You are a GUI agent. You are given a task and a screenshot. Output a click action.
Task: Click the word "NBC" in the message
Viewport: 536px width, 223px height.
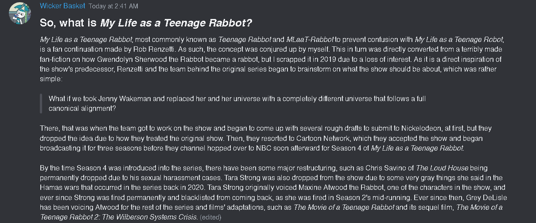pos(264,148)
